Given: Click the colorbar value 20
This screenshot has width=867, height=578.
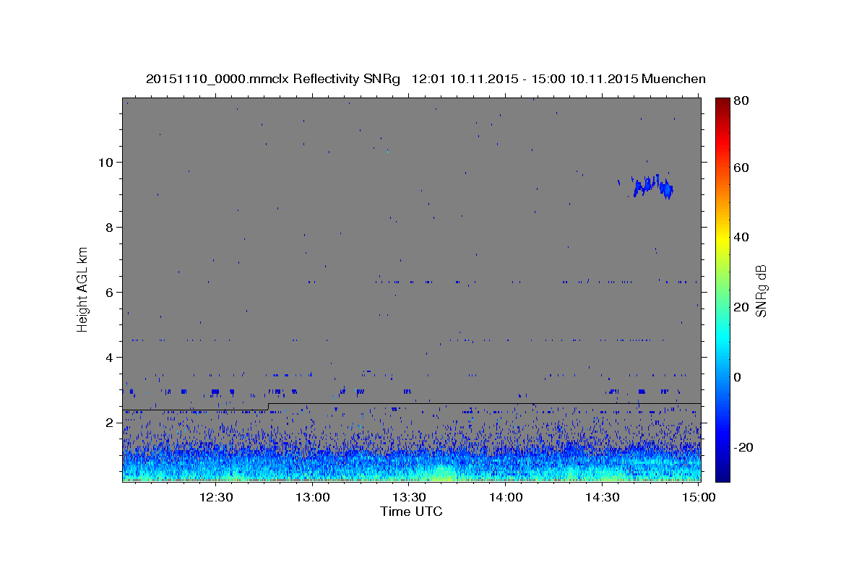Looking at the screenshot, I should click(x=741, y=307).
